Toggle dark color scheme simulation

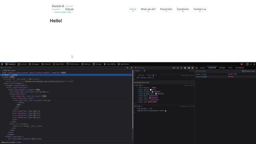(x=189, y=68)
